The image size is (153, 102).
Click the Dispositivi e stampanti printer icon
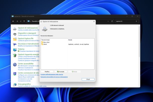point(15,34)
